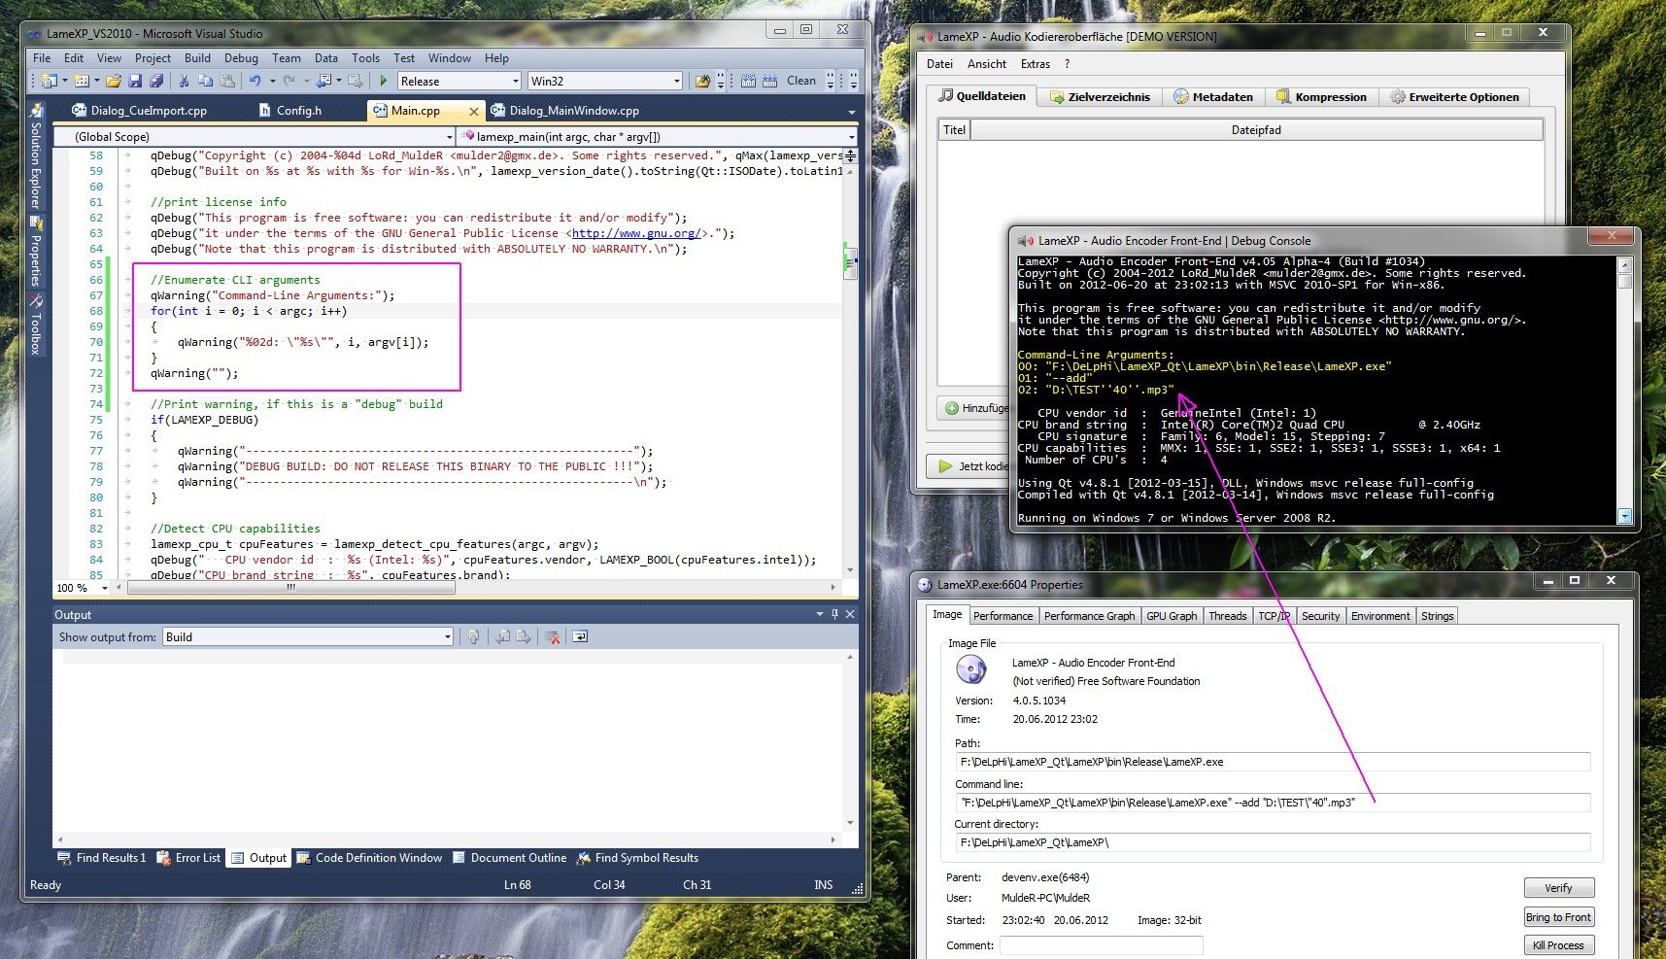Open the Find Results 1 tab

[102, 858]
